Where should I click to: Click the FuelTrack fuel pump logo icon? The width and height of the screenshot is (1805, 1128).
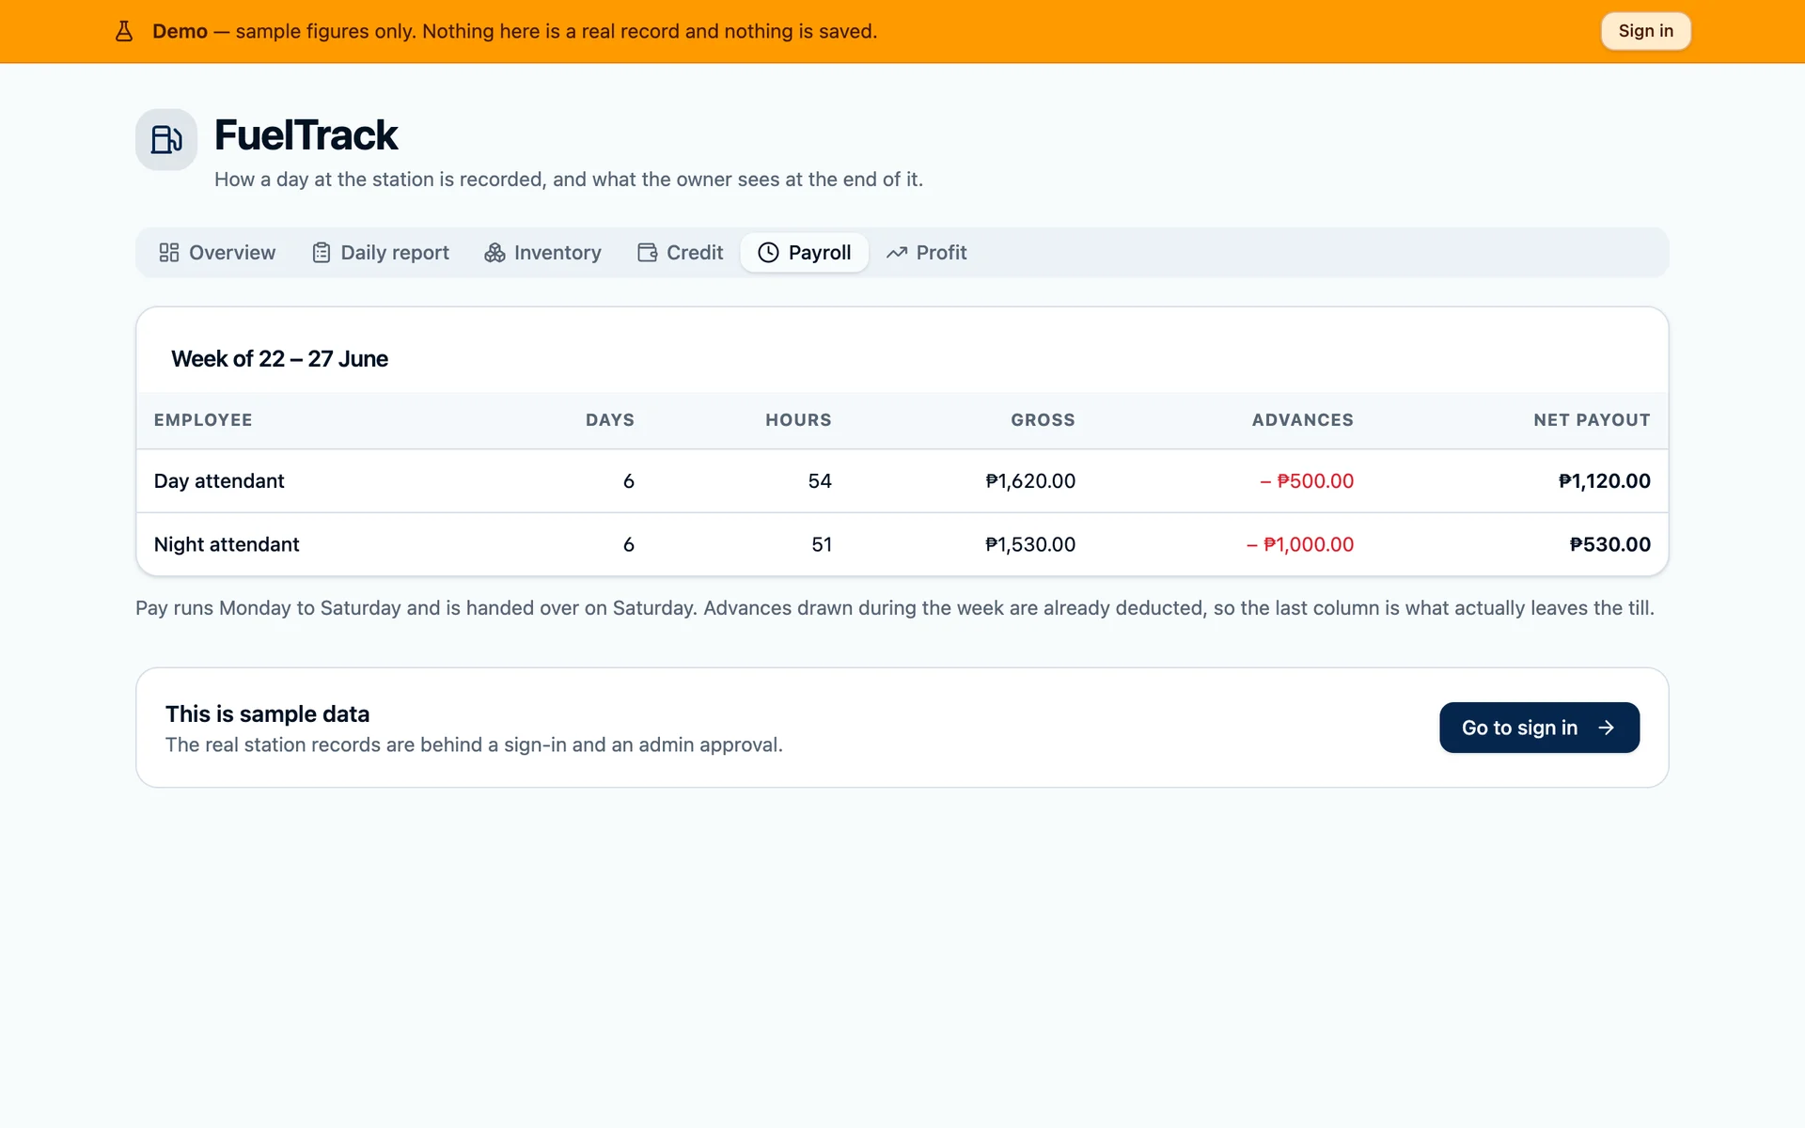coord(166,140)
